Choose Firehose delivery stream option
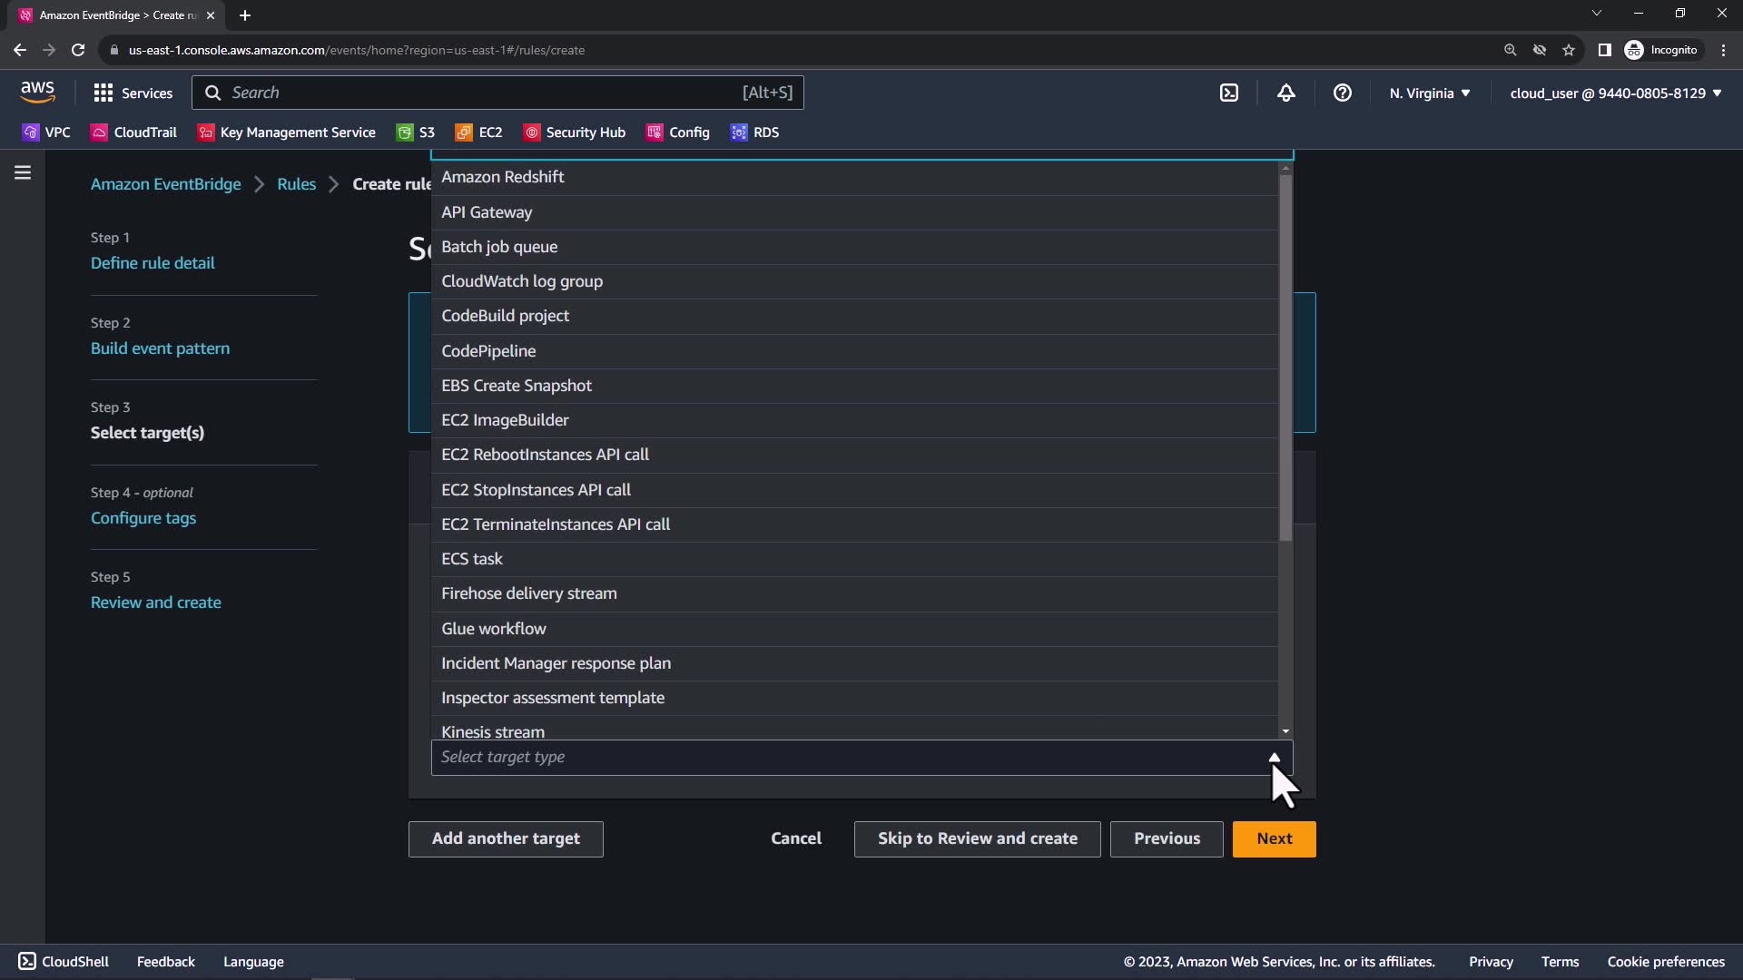 [x=528, y=593]
